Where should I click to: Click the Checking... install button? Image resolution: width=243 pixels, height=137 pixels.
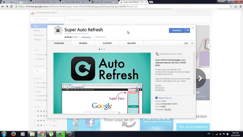177,31
